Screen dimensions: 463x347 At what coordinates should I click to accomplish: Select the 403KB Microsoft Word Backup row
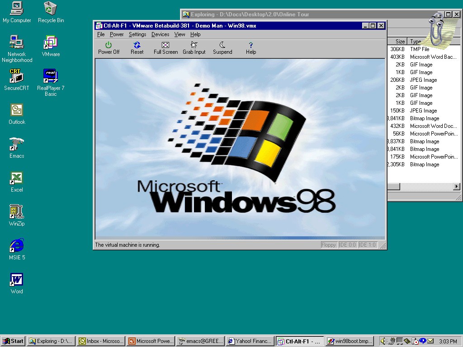[x=424, y=57]
